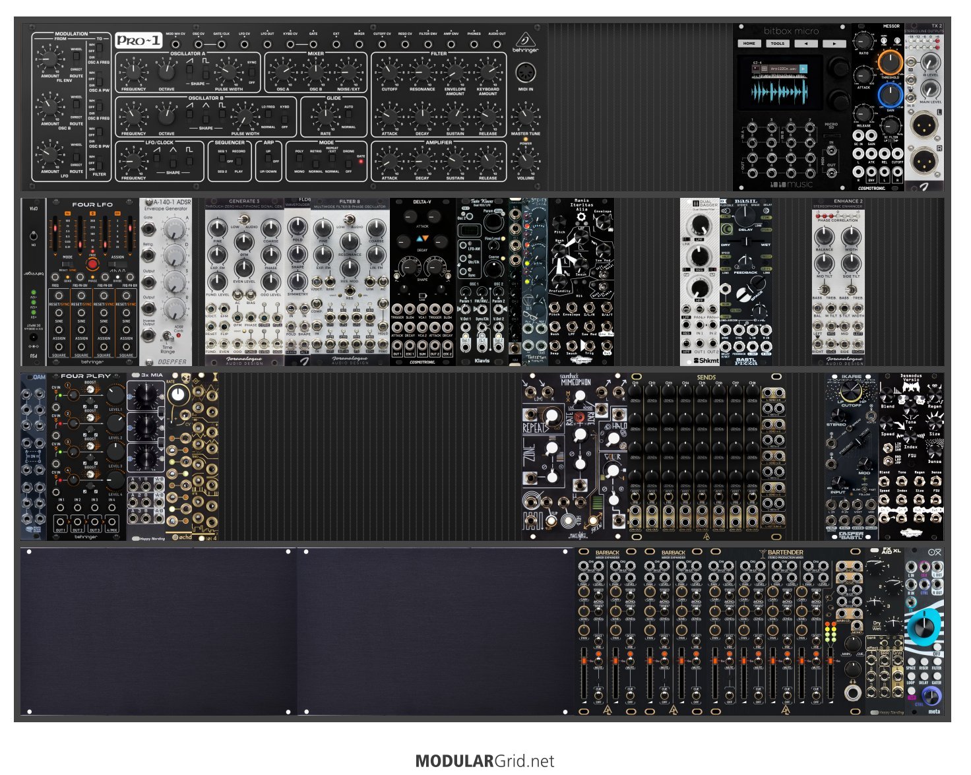Click the Pro-1 MOD WH CV jack
The width and height of the screenshot is (971, 775).
175,44
